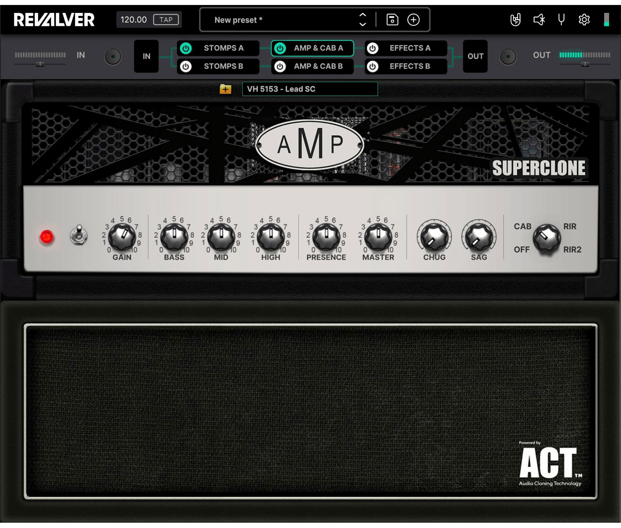
Task: Click the save preset icon
Action: pos(392,20)
